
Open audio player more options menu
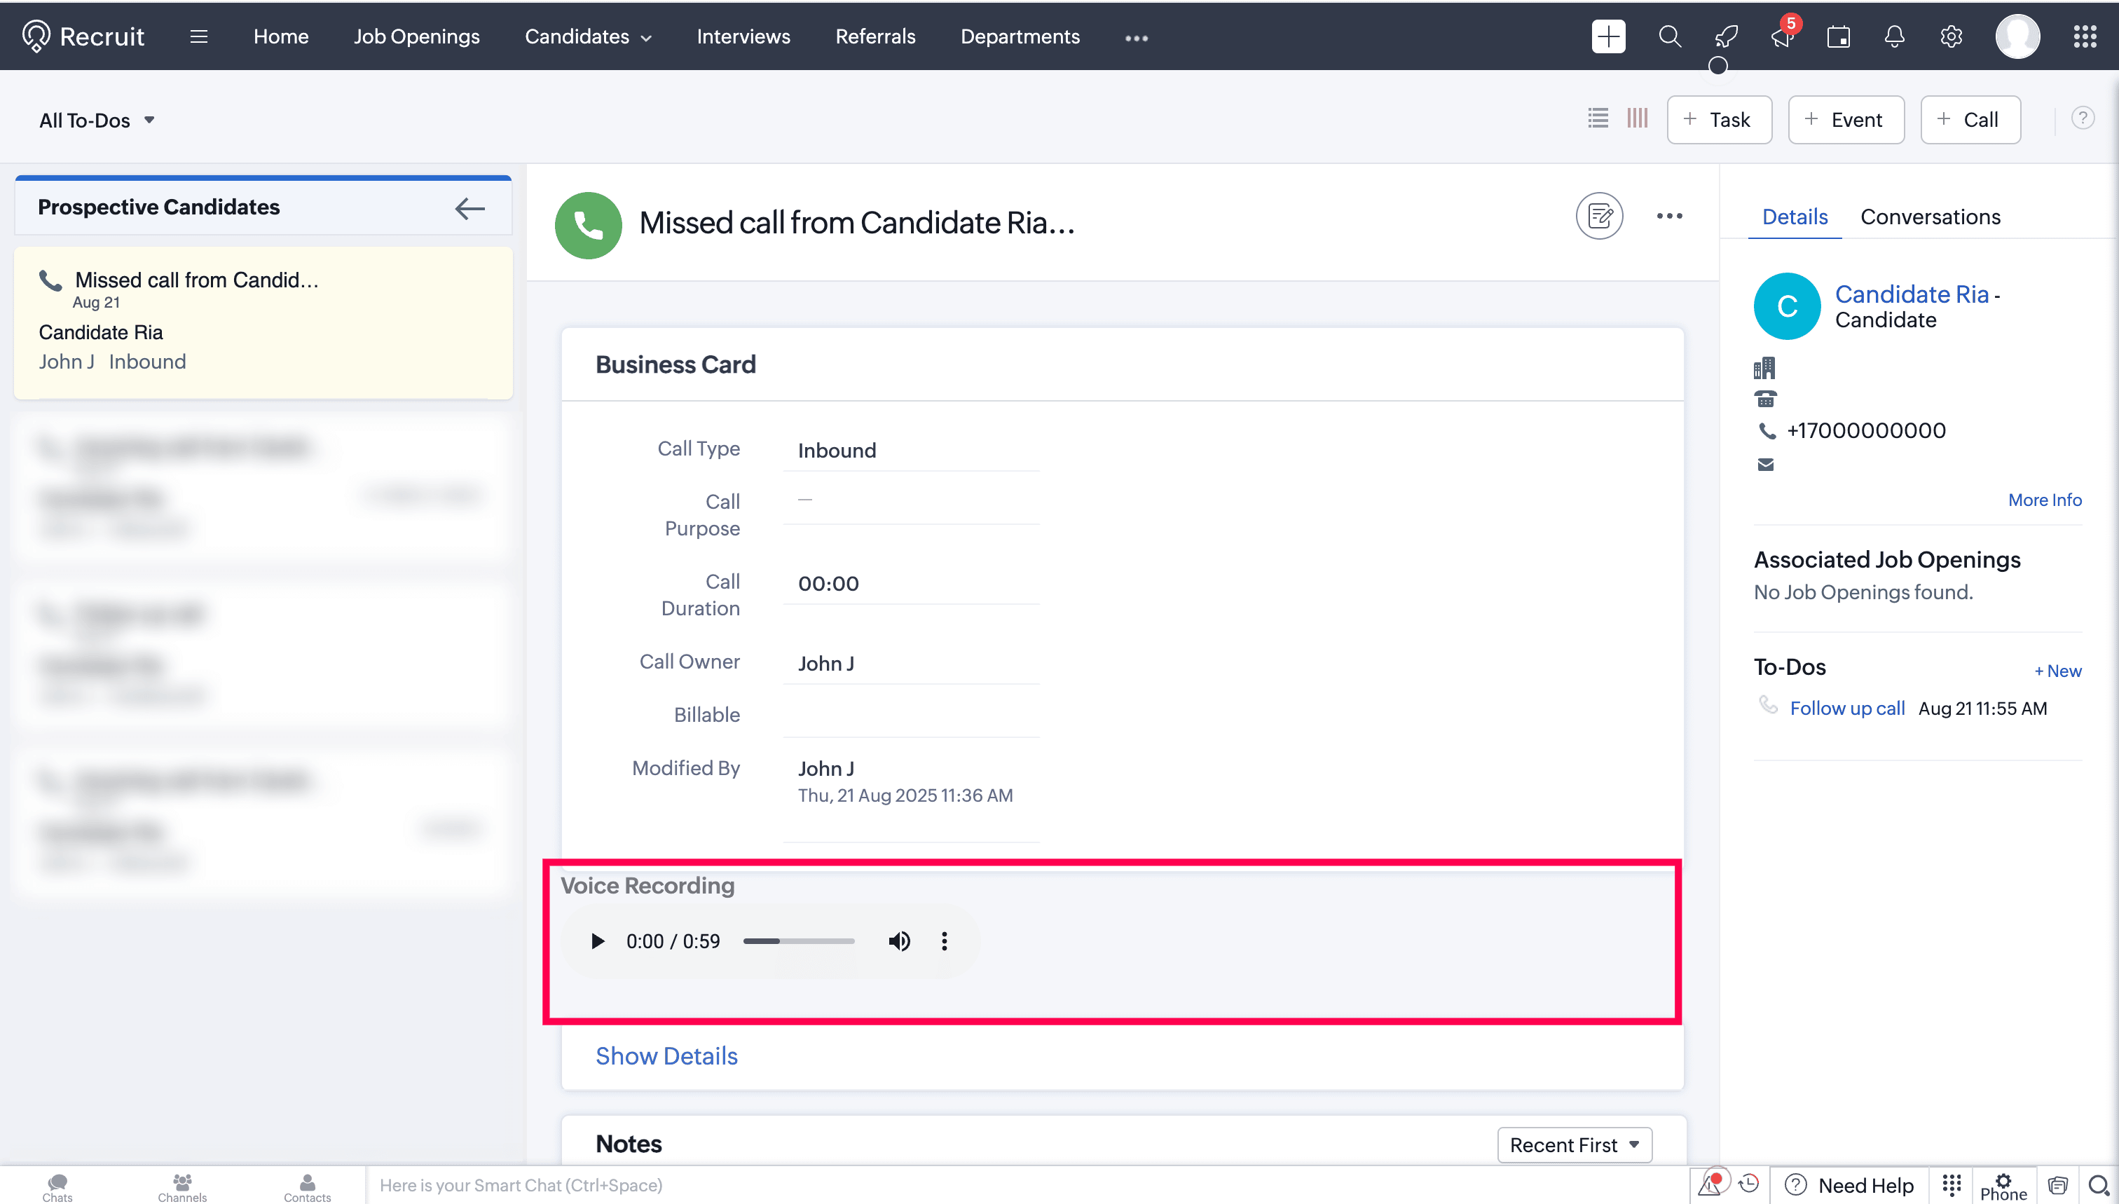[x=944, y=941]
